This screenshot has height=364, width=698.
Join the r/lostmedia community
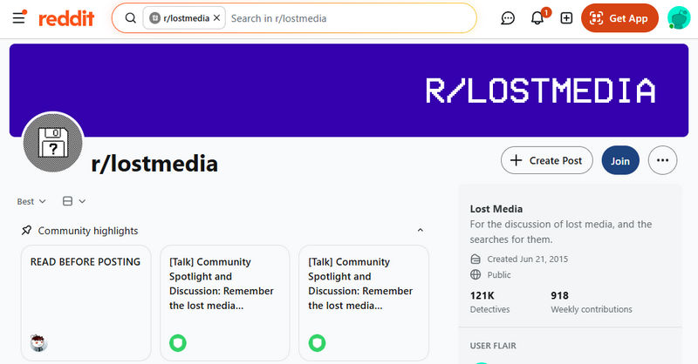[x=620, y=160]
